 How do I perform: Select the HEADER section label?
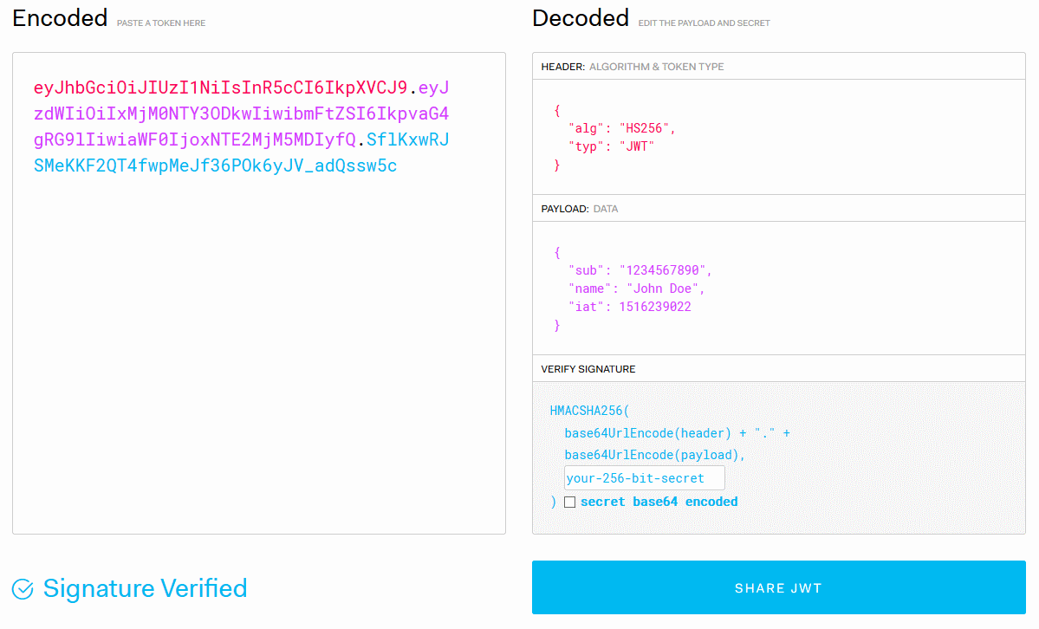tap(562, 67)
